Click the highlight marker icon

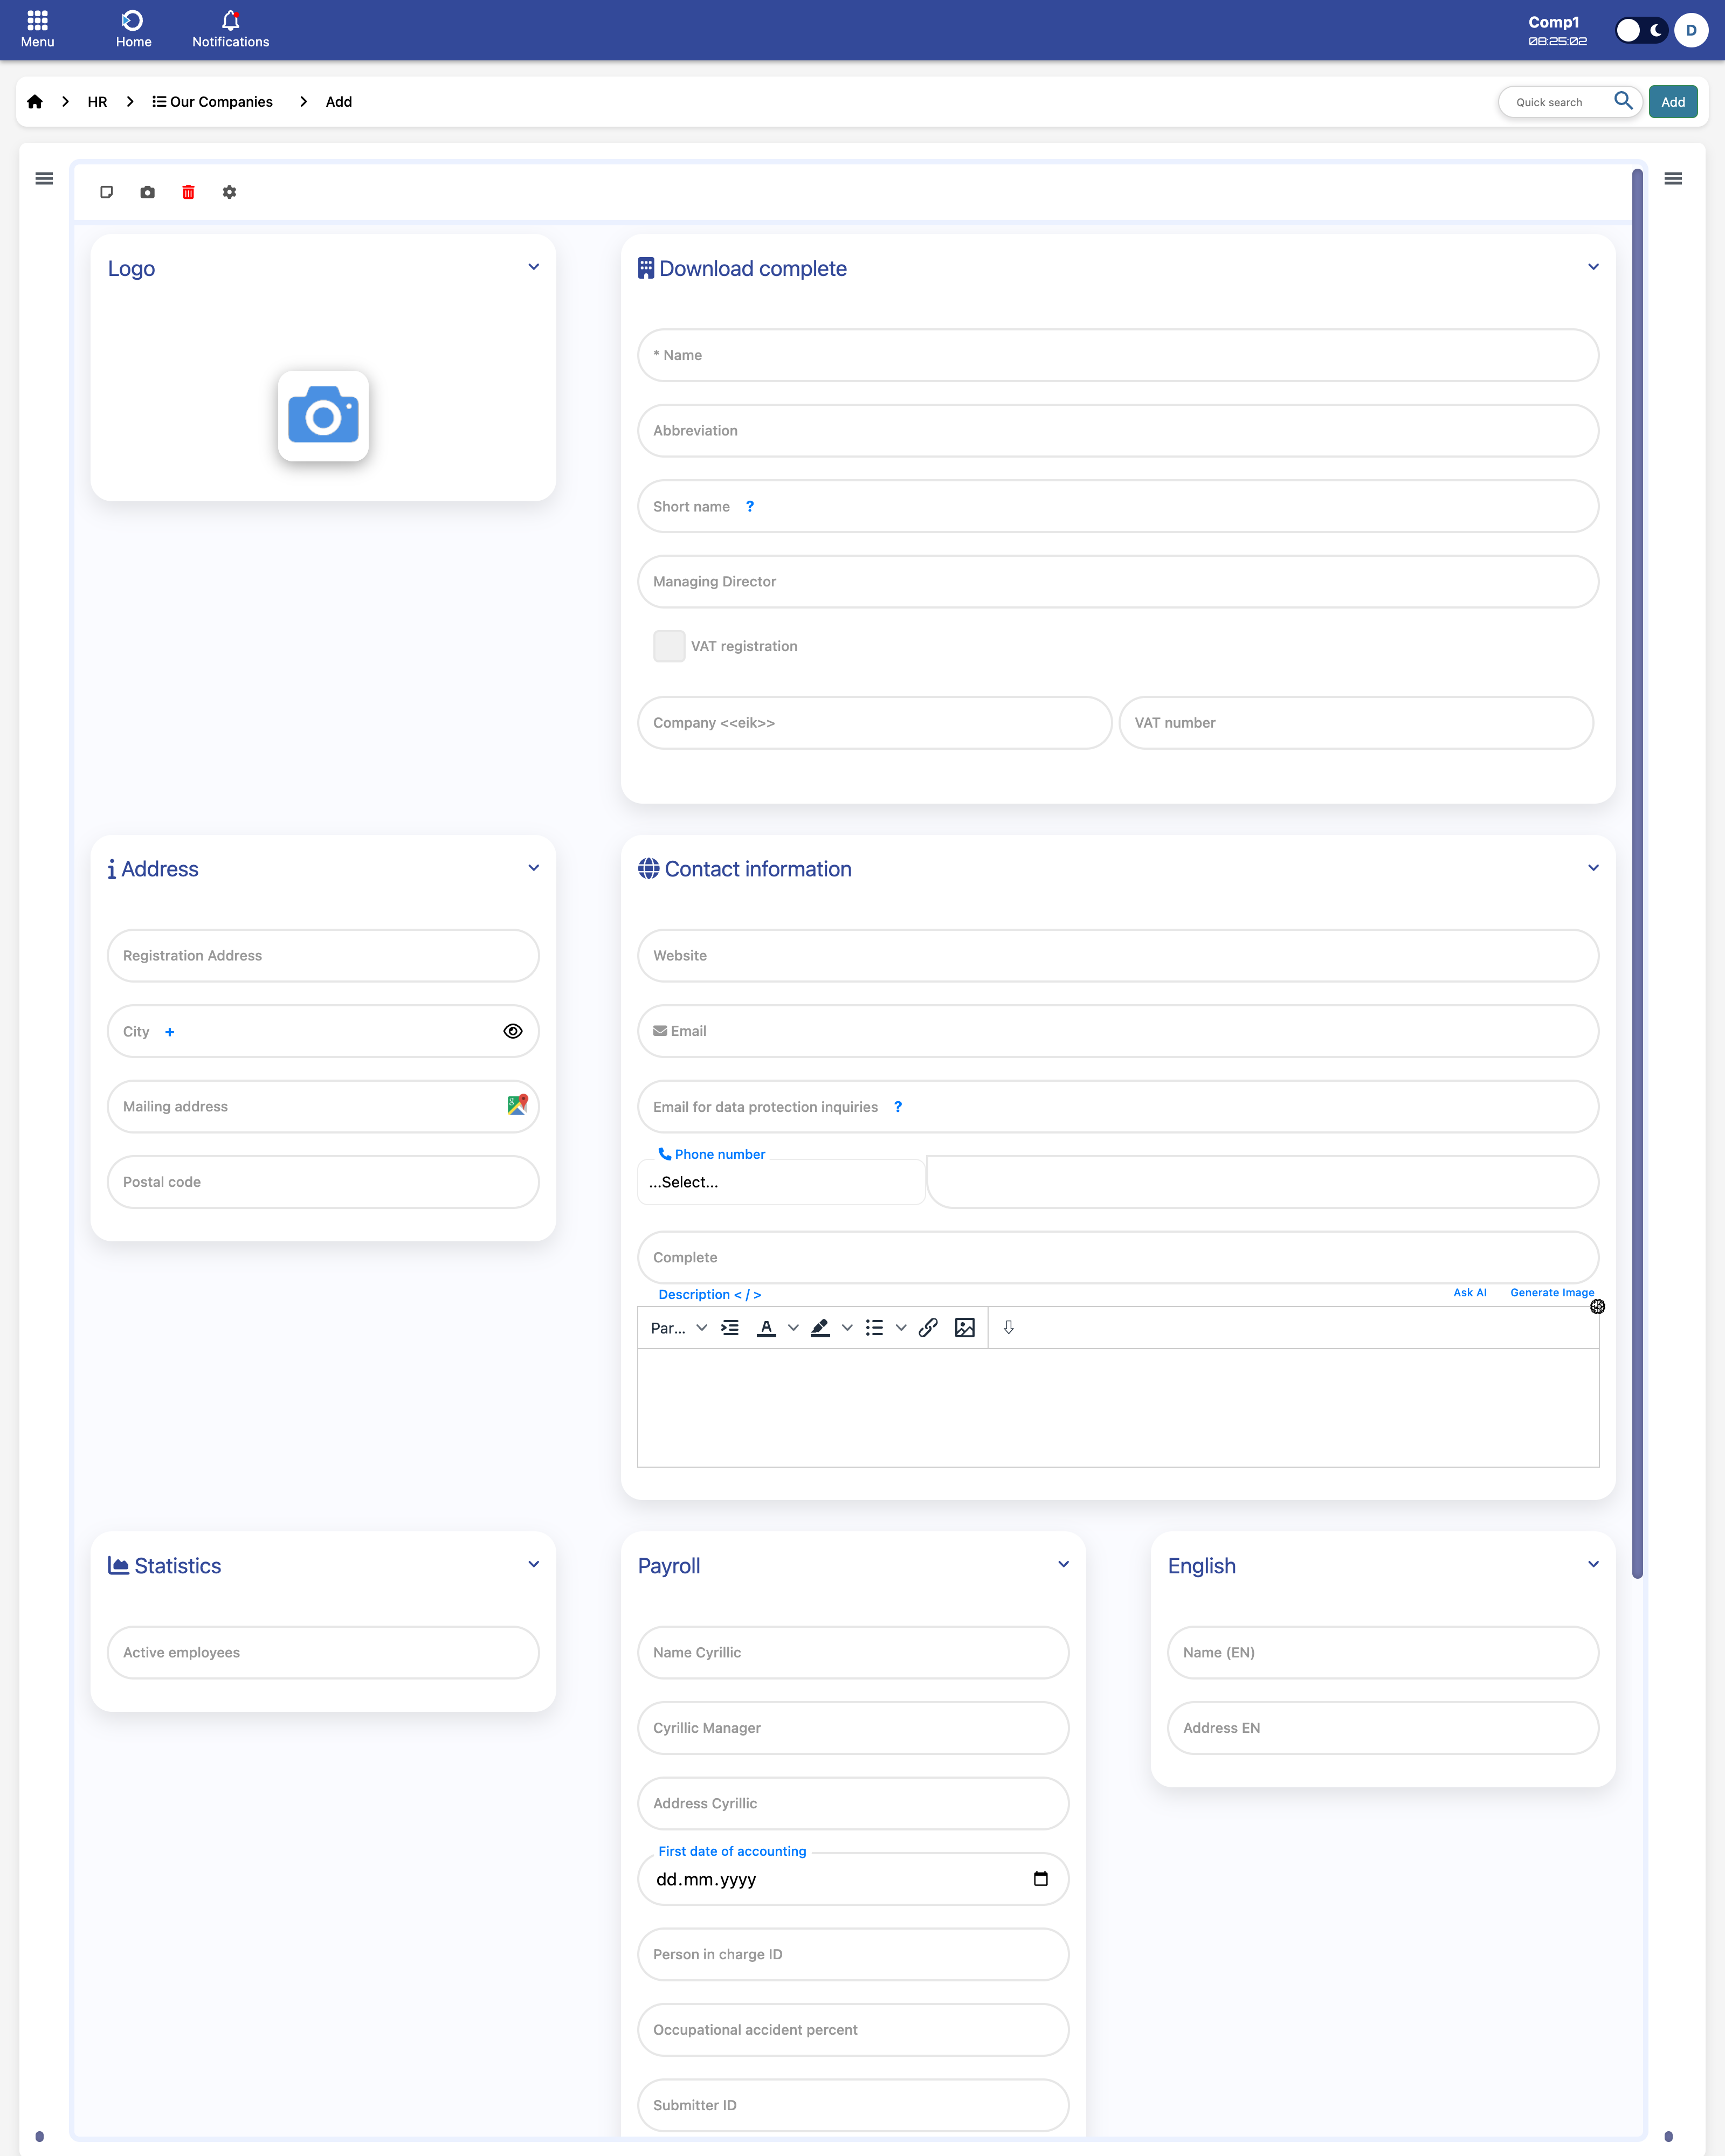click(820, 1328)
